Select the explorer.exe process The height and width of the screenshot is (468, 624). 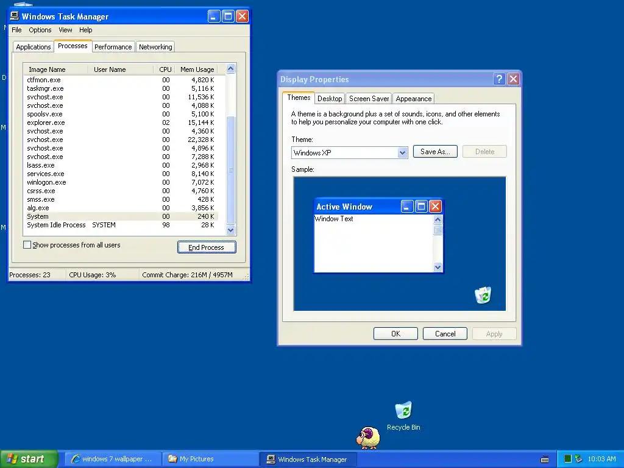(121, 122)
